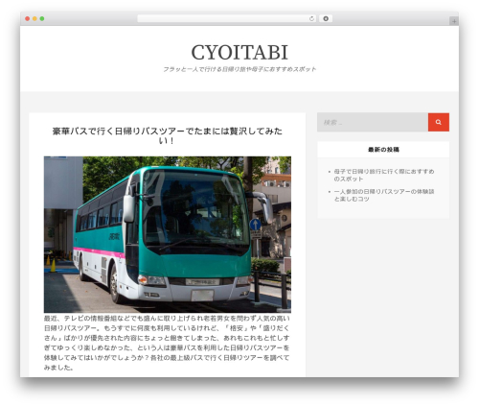Reload the page using the refresh icon
The width and height of the screenshot is (479, 406).
[311, 18]
